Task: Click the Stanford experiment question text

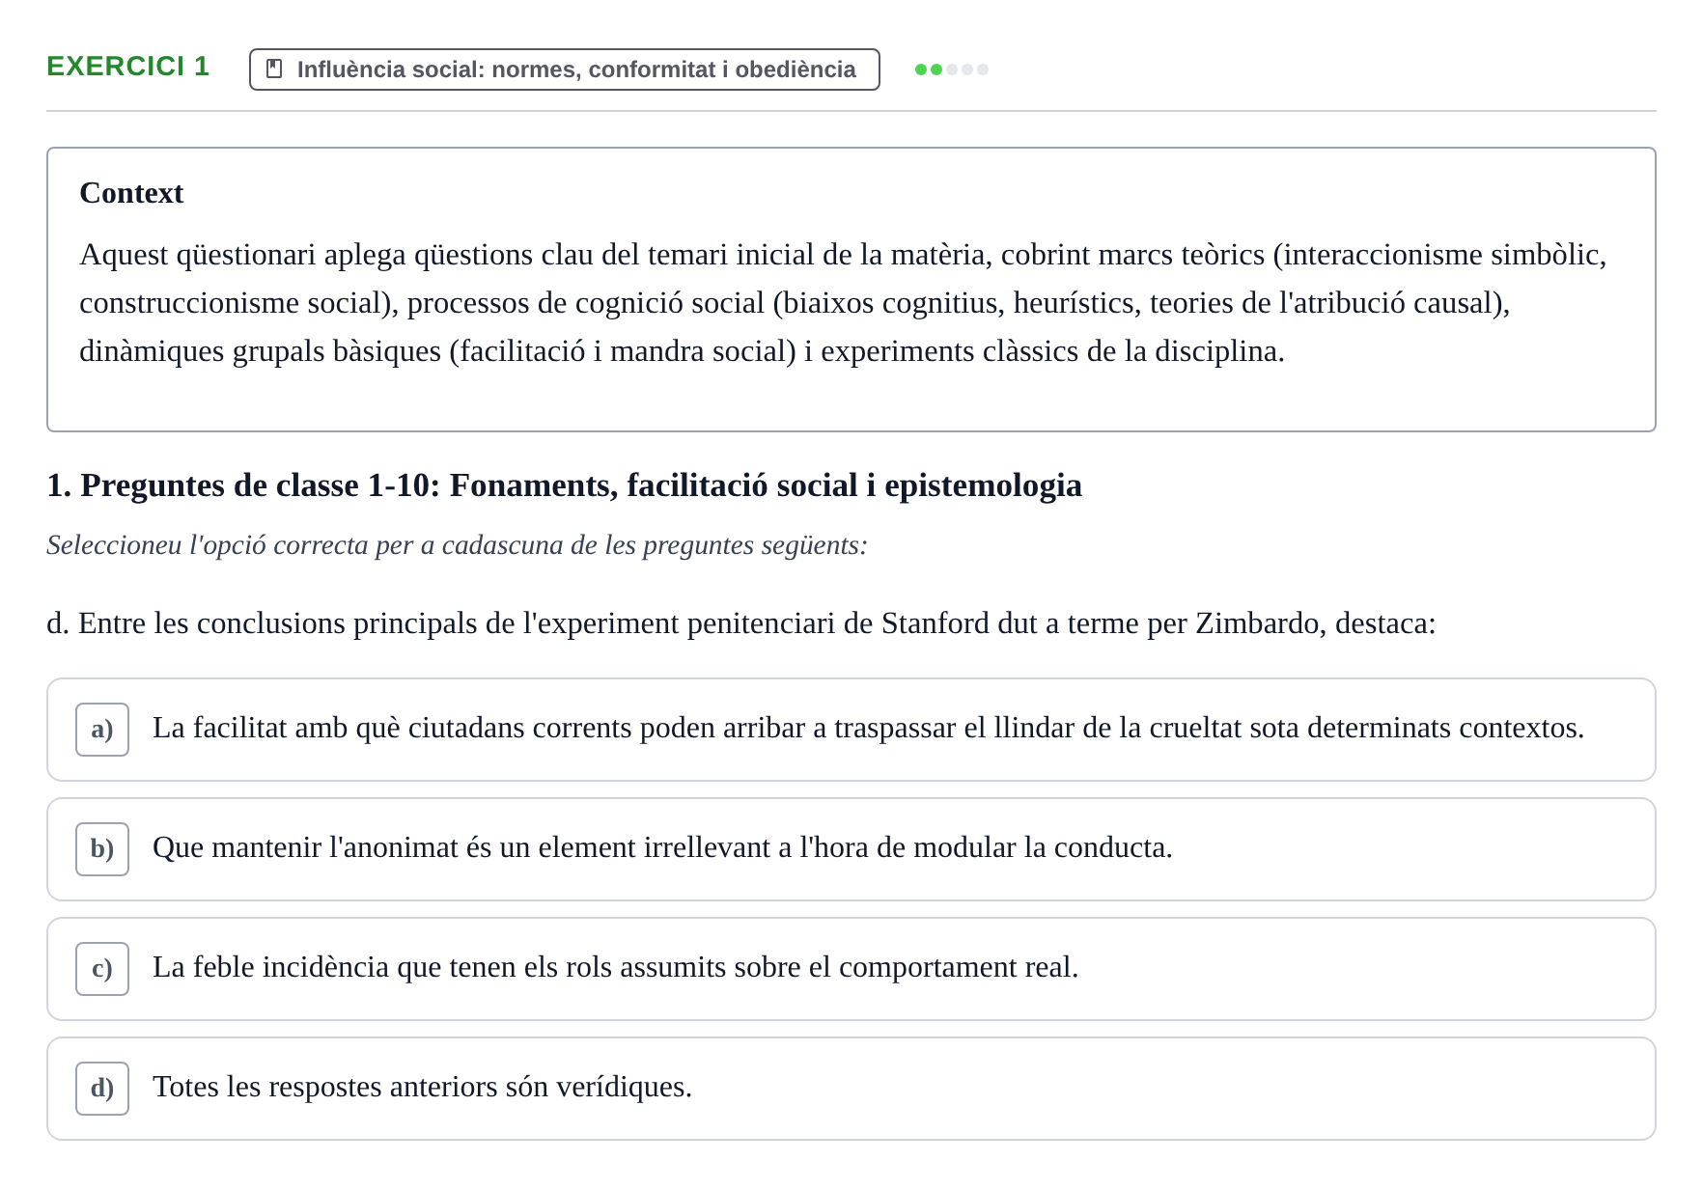Action: coord(741,623)
